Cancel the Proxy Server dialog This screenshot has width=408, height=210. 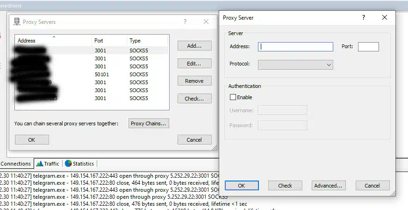pos(372,186)
